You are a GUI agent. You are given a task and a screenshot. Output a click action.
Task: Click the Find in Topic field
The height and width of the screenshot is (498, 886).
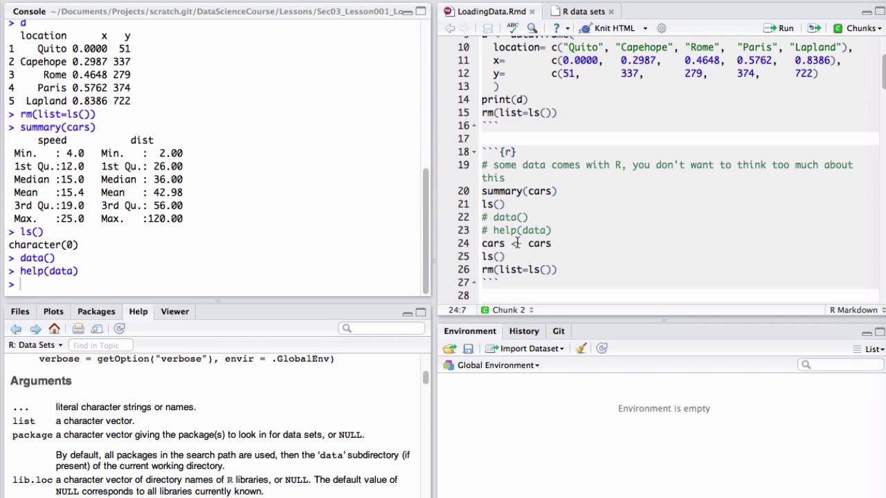(x=100, y=345)
